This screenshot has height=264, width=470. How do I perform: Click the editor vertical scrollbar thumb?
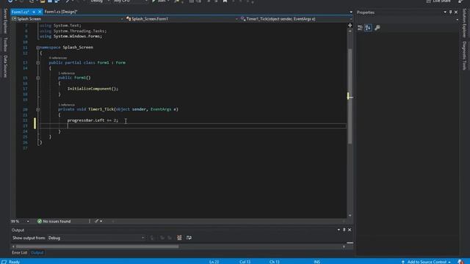pos(350,96)
